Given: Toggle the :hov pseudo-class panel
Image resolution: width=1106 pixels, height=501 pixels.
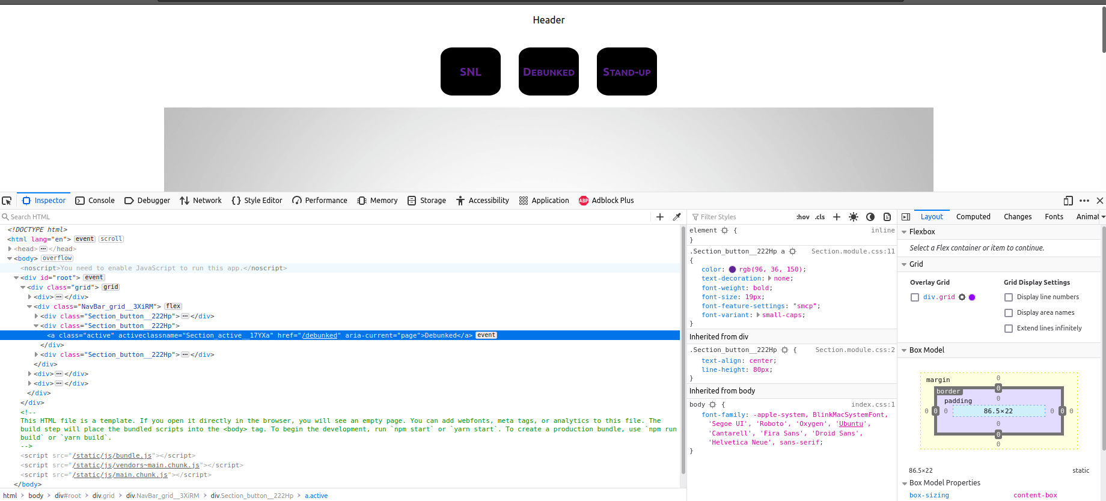Looking at the screenshot, I should [x=803, y=217].
